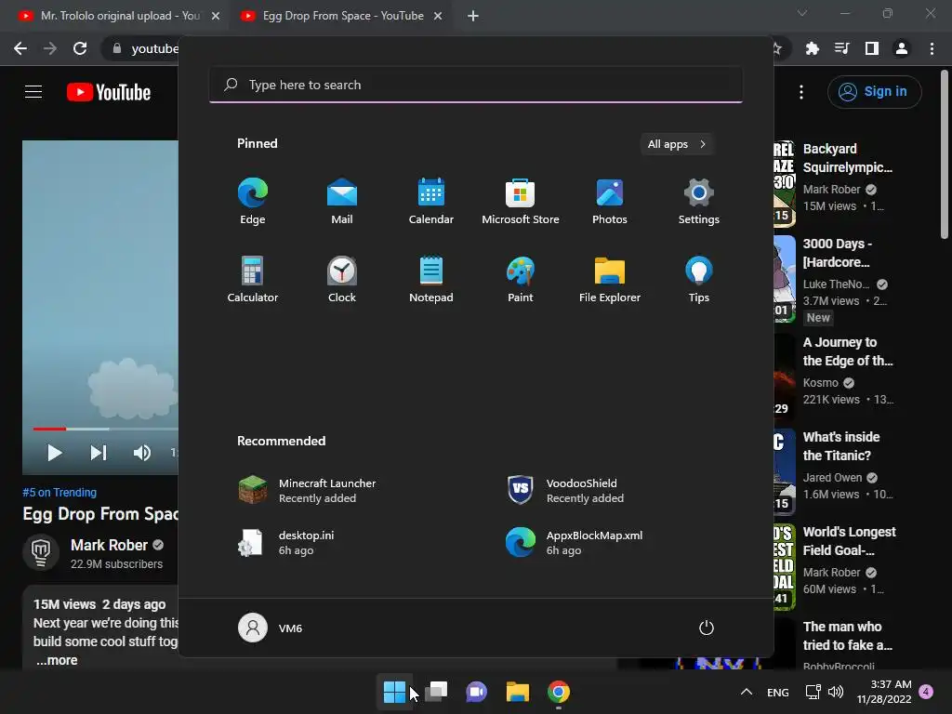952x714 pixels.
Task: Open What's inside the Titanic video
Action: click(841, 446)
